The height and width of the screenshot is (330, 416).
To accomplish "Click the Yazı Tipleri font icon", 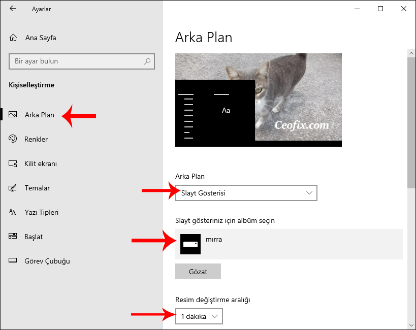I will click(13, 212).
